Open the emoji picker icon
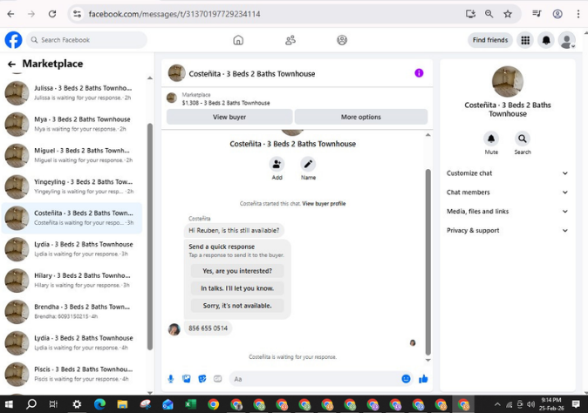 406,379
